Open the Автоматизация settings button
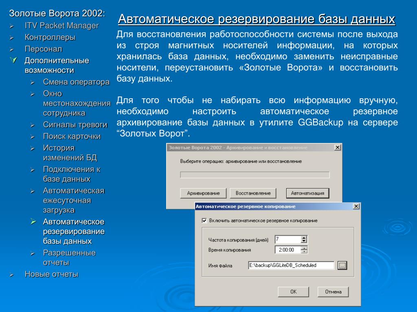The height and width of the screenshot is (312, 417). [x=308, y=193]
